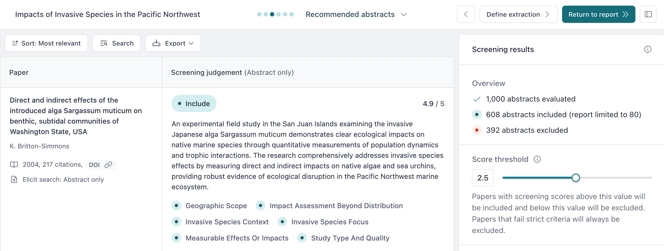Click the open book citation icon
Screen dimensions: 664x251
click(x=14, y=165)
